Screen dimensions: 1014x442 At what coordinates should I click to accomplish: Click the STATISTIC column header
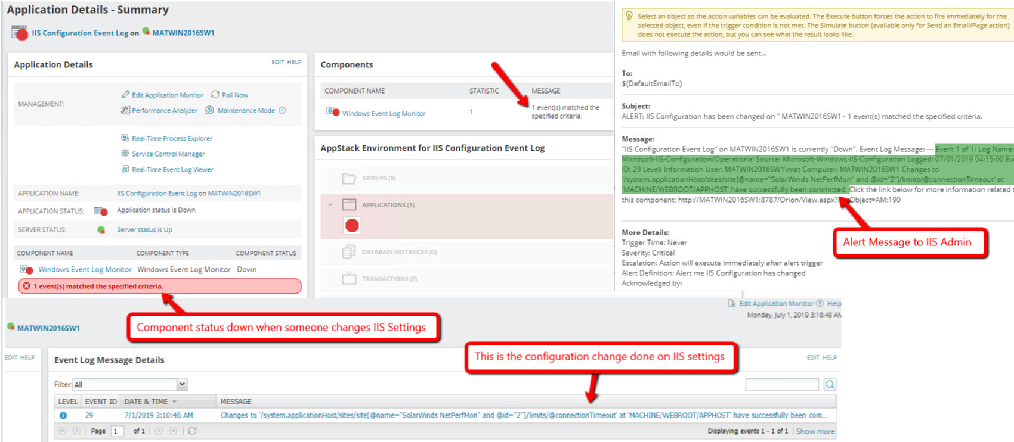tap(484, 91)
